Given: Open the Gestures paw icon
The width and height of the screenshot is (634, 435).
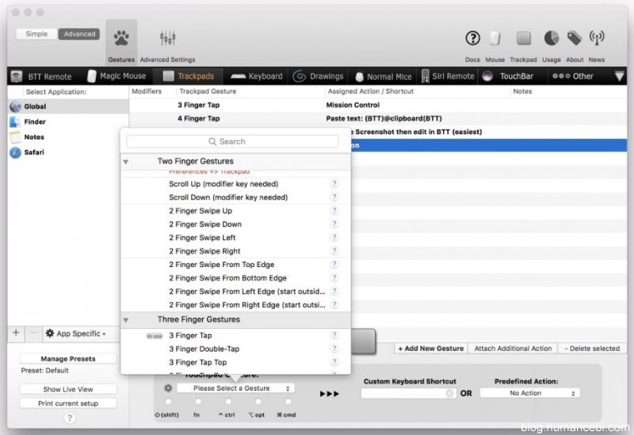Looking at the screenshot, I should 121,38.
